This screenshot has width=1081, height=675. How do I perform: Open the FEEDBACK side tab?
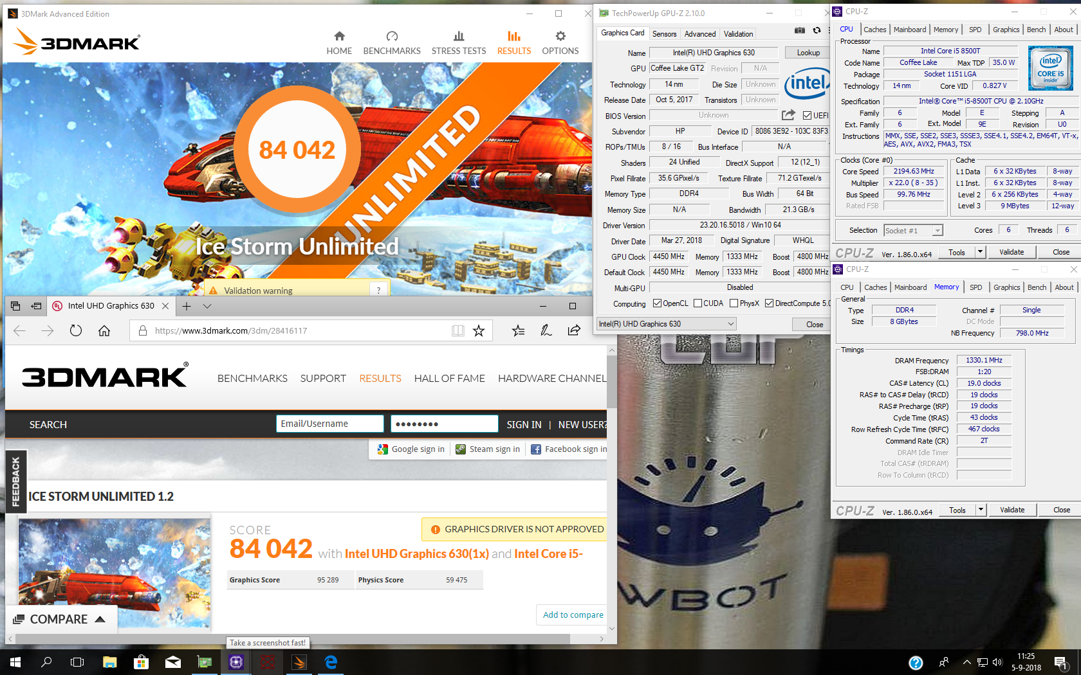(x=16, y=482)
